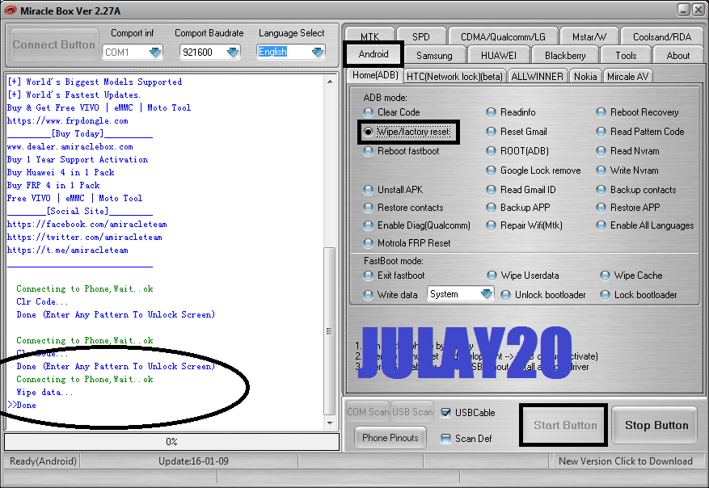The image size is (709, 488).
Task: Select the Reboot Recovery radio option
Action: 601,112
